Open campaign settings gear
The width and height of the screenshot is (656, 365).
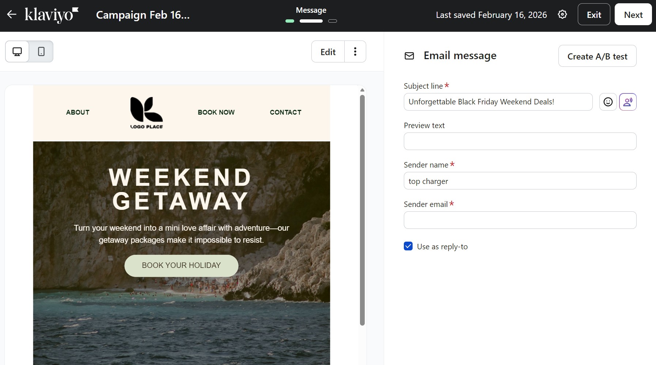562,14
